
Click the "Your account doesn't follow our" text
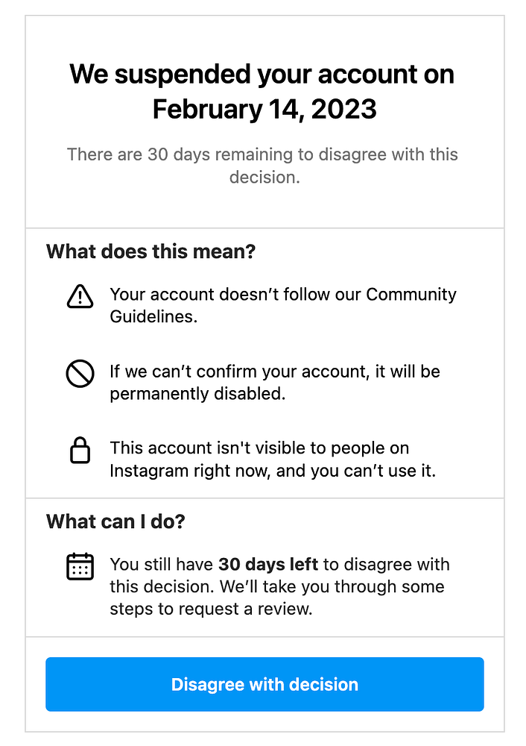(x=283, y=294)
